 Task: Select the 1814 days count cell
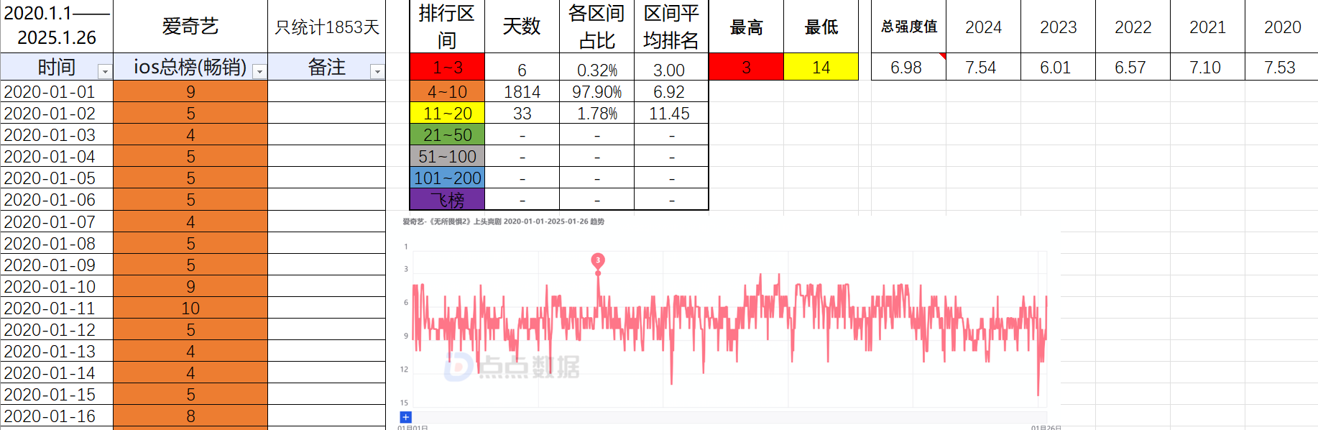pos(522,92)
